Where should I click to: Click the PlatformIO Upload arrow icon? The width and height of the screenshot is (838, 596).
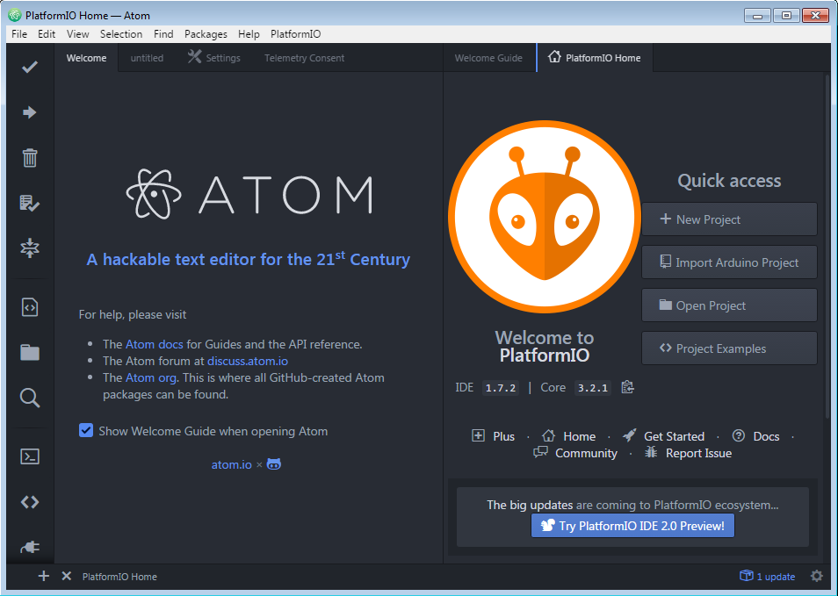click(29, 112)
